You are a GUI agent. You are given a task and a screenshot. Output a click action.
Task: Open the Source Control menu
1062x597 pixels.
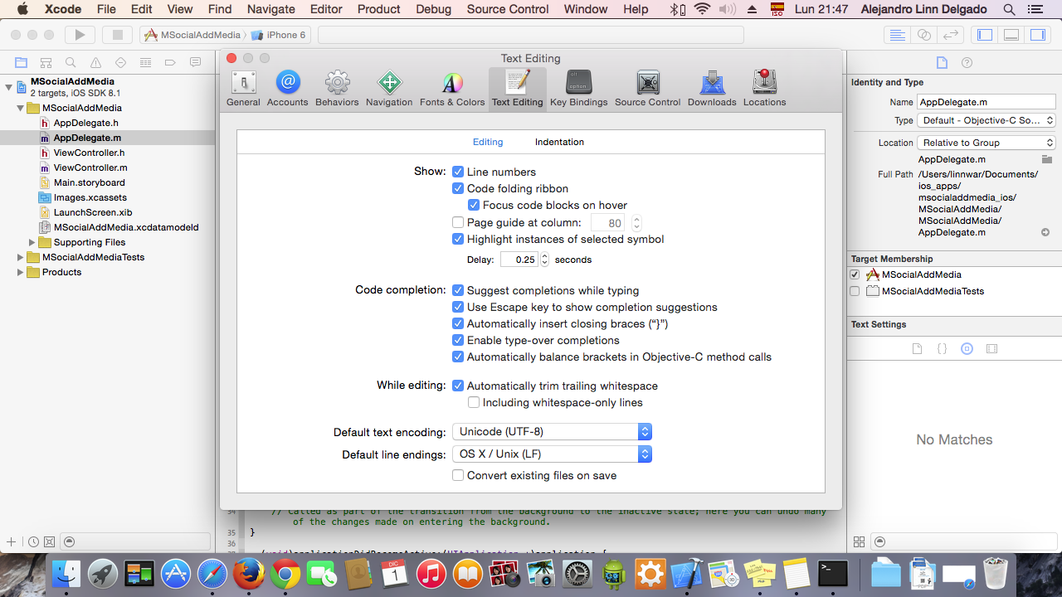coord(508,9)
